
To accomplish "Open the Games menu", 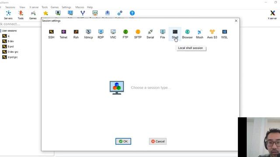I will point(55,7).
